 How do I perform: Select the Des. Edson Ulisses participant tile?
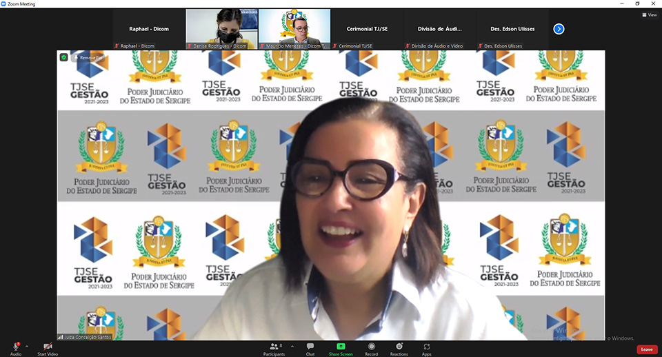point(512,29)
